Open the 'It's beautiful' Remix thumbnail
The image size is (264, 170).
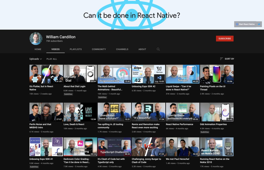pos(148,112)
